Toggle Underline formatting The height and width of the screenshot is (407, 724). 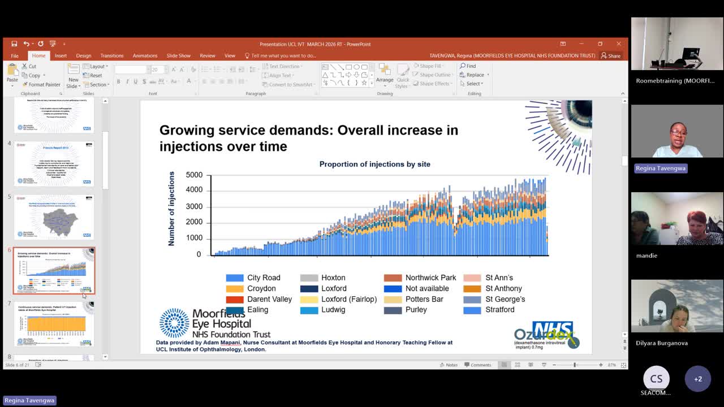(136, 82)
